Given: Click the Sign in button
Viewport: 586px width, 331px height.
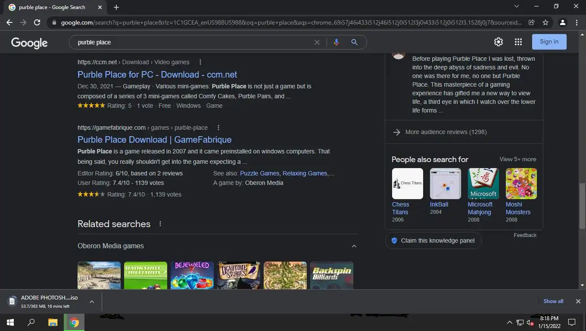Looking at the screenshot, I should 549,42.
